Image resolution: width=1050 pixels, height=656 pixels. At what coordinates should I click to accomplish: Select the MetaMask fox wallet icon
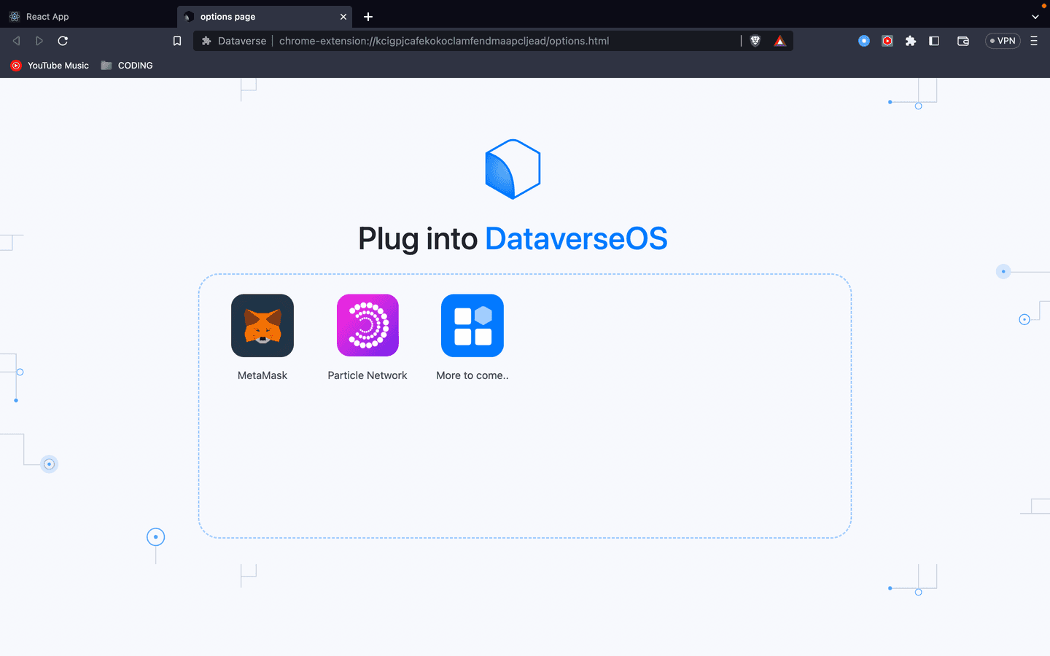pyautogui.click(x=262, y=325)
